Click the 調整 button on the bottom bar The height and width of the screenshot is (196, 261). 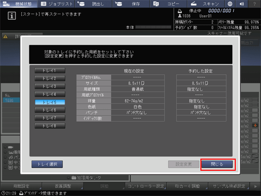click(x=105, y=186)
